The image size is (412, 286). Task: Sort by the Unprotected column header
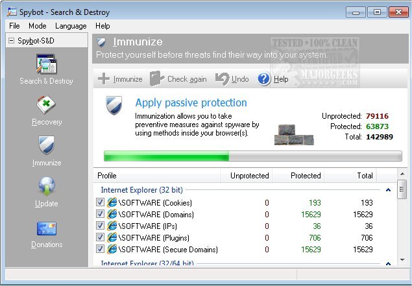click(x=249, y=176)
